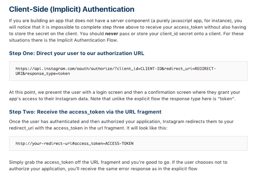This screenshot has height=182, width=275.
Task: Click ACCESS-TOKEN in the second code block
Action: (119, 143)
